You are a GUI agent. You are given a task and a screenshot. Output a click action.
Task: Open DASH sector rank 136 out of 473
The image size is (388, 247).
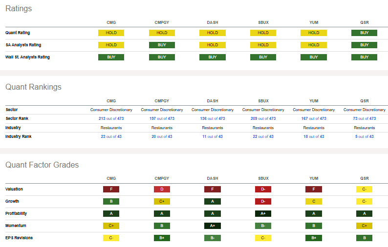coord(213,118)
